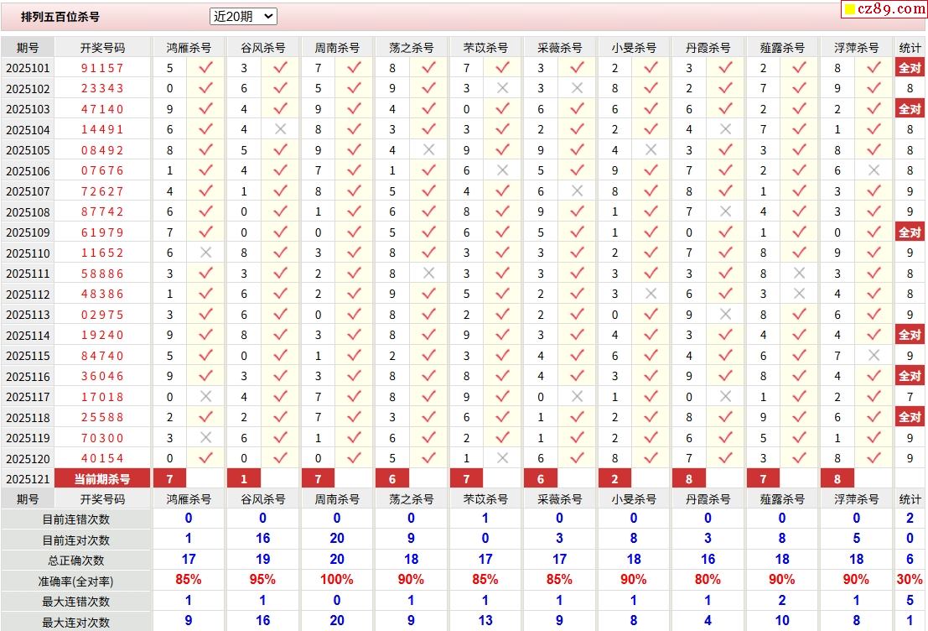
Task: Click the X mark for 苯苡杀号 in row 2025120
Action: pos(503,458)
